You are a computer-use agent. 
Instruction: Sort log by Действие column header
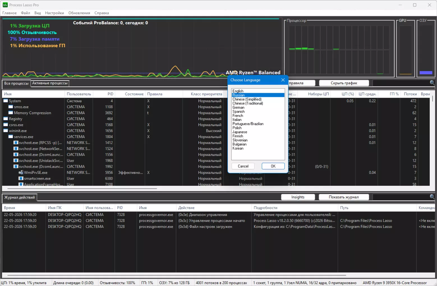214,208
